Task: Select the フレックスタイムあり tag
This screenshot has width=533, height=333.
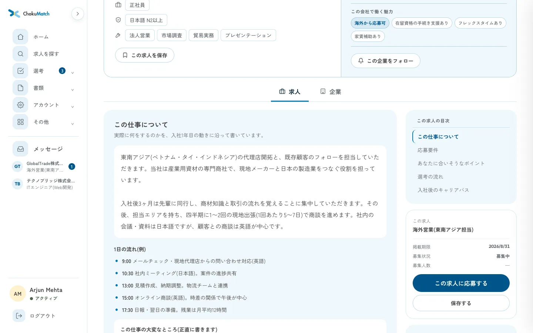Action: click(x=480, y=23)
